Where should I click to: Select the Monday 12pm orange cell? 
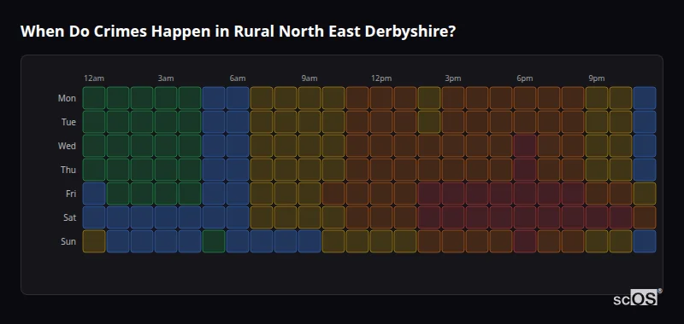pos(381,98)
